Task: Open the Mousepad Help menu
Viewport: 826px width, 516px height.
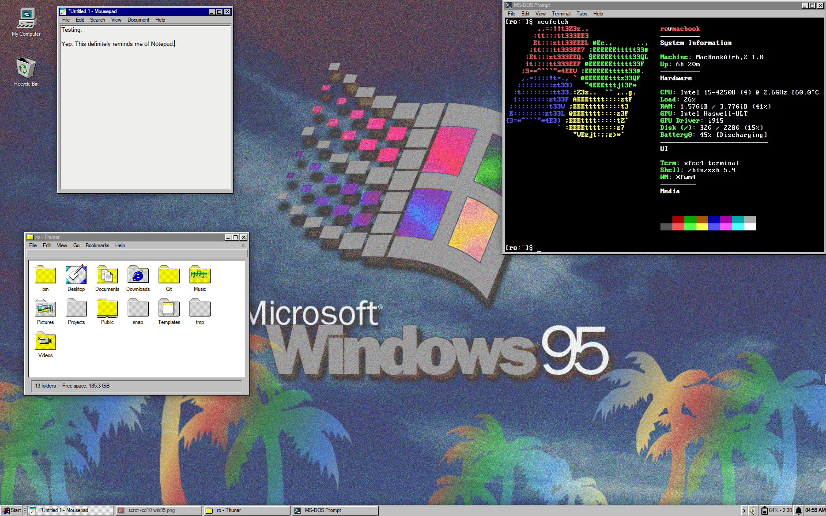Action: 160,20
